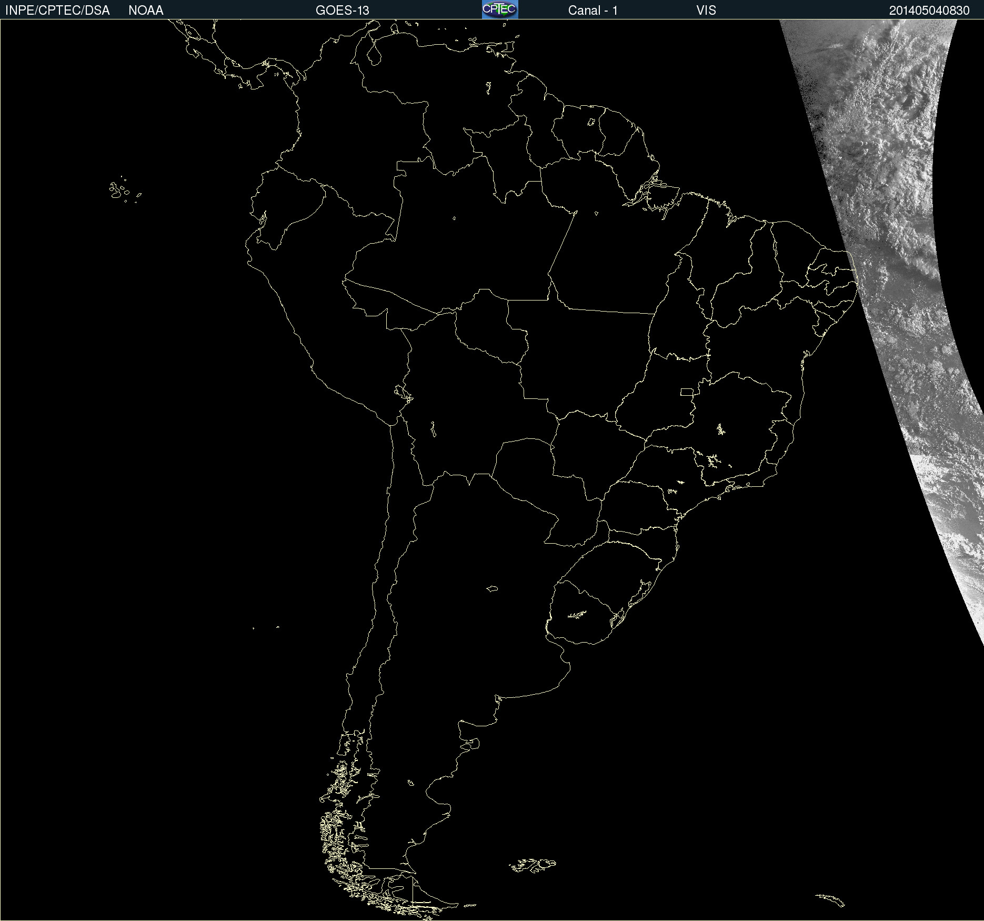Click the Canal - 1 label
The height and width of the screenshot is (921, 984).
click(593, 11)
